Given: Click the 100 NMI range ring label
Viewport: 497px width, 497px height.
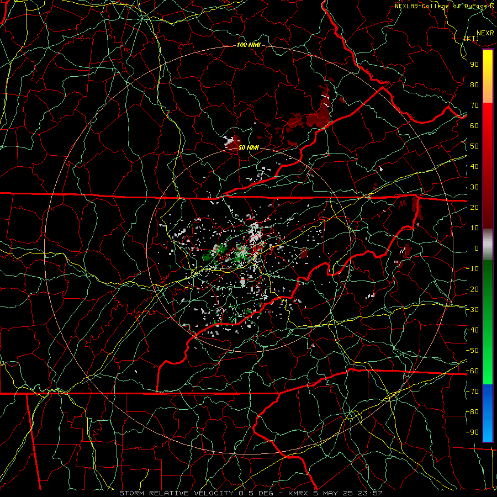Looking at the screenshot, I should click(248, 45).
